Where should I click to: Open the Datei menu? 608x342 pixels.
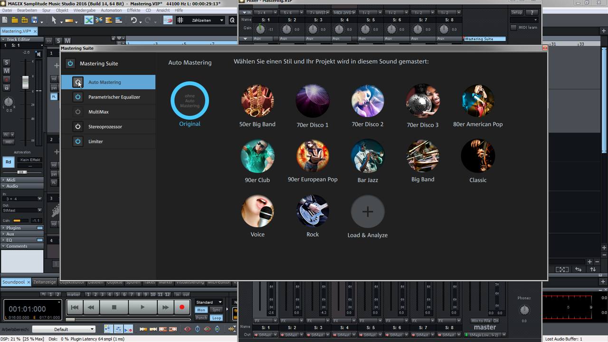[7, 10]
